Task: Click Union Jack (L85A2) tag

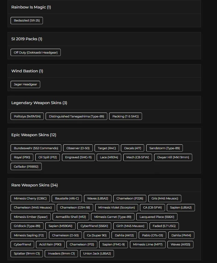Action: coord(97,254)
